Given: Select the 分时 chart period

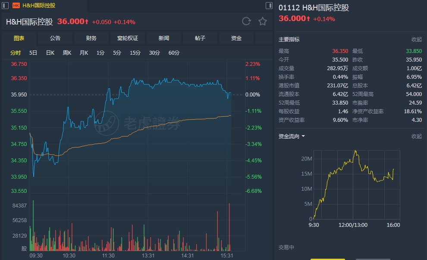Looking at the screenshot, I should 16,53.
